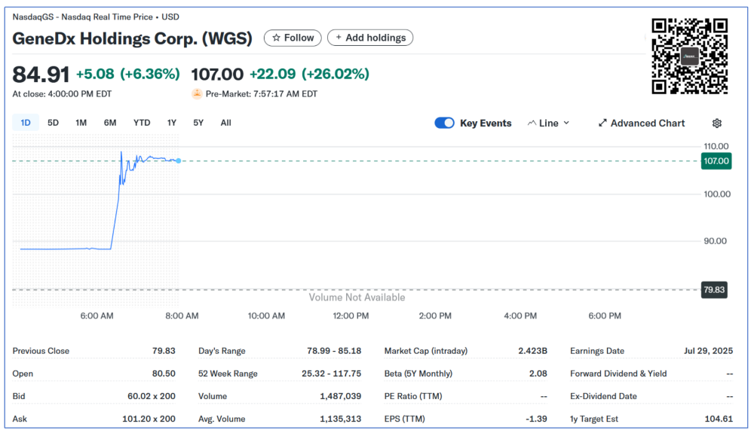754x433 pixels.
Task: Click the Market Cap value 2.423B
Action: click(532, 351)
